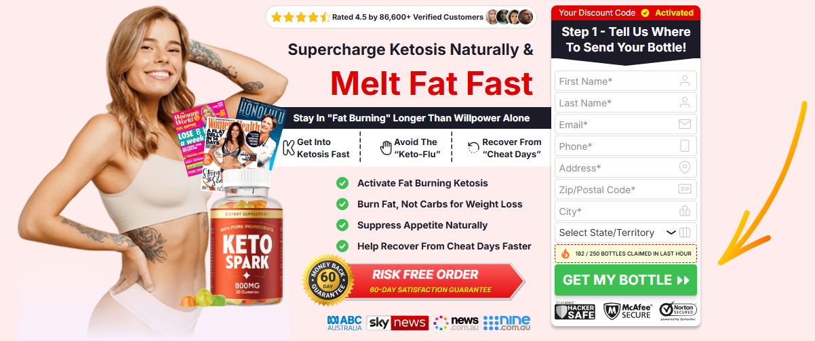Click the sky news logo
Screen dimensions: 815x341
pyautogui.click(x=397, y=323)
